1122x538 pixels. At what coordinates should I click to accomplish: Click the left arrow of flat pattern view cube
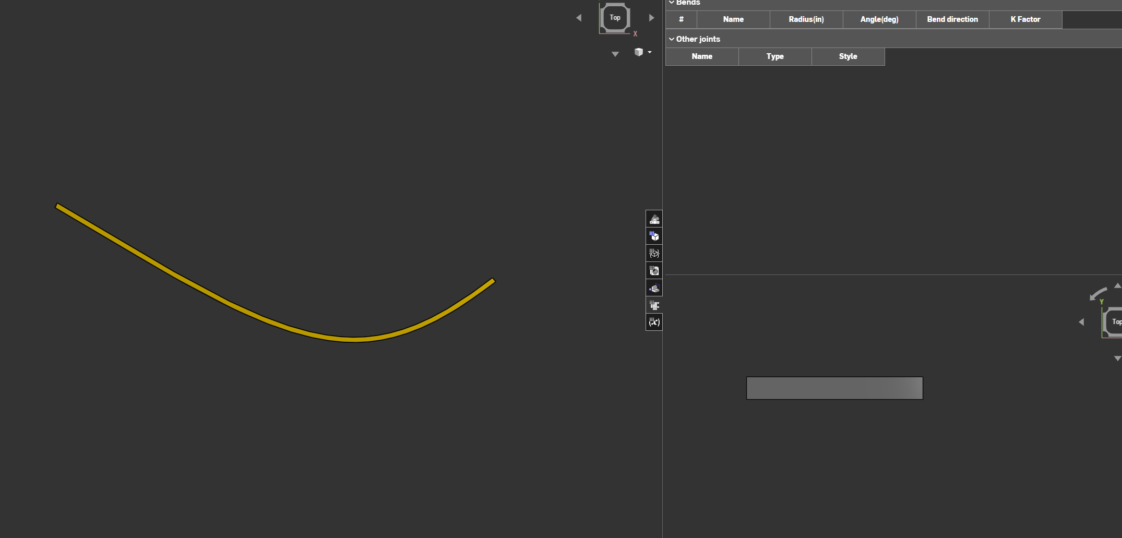pyautogui.click(x=1081, y=322)
